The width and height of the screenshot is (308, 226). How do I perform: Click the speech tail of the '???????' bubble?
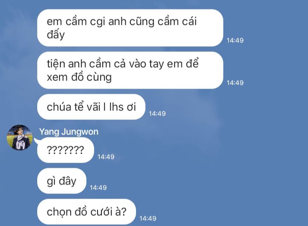(x=36, y=140)
